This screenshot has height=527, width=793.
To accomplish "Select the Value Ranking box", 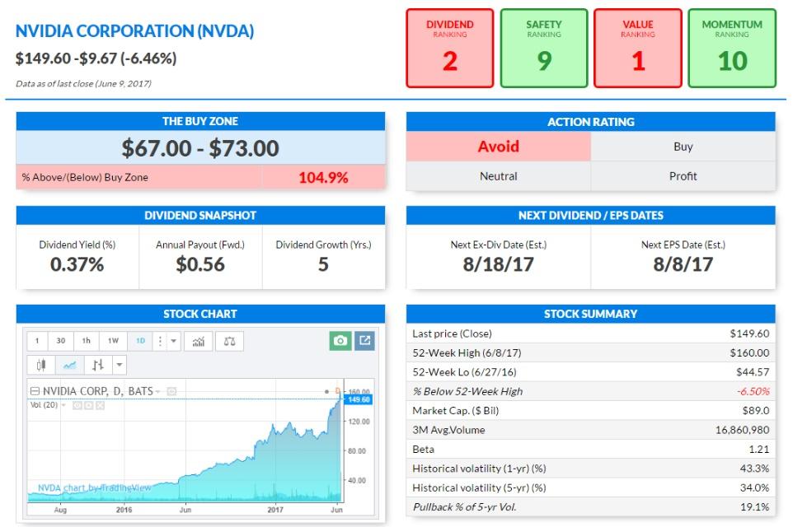I will pyautogui.click(x=638, y=48).
